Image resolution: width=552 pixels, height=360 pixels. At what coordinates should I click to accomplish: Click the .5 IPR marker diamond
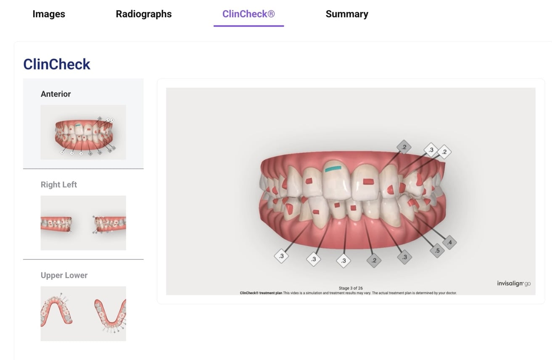437,251
